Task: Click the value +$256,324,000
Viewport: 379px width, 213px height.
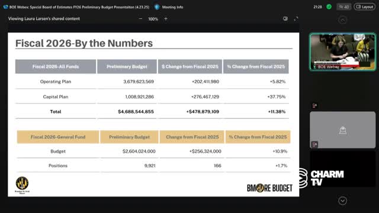Action: coord(205,151)
